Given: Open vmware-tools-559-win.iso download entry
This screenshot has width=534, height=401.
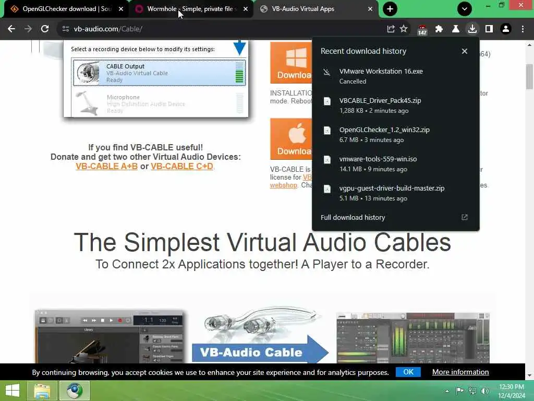Looking at the screenshot, I should click(x=395, y=164).
